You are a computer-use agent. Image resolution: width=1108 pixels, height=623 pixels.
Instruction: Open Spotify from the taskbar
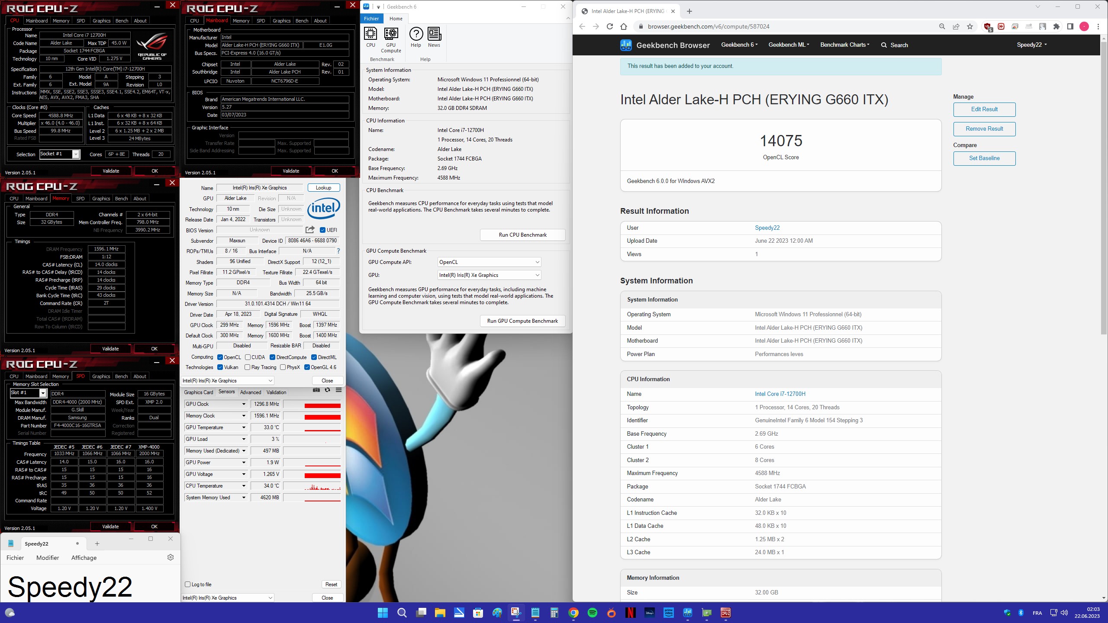(x=593, y=613)
